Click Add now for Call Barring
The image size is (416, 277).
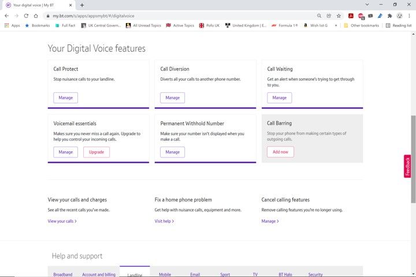point(280,152)
